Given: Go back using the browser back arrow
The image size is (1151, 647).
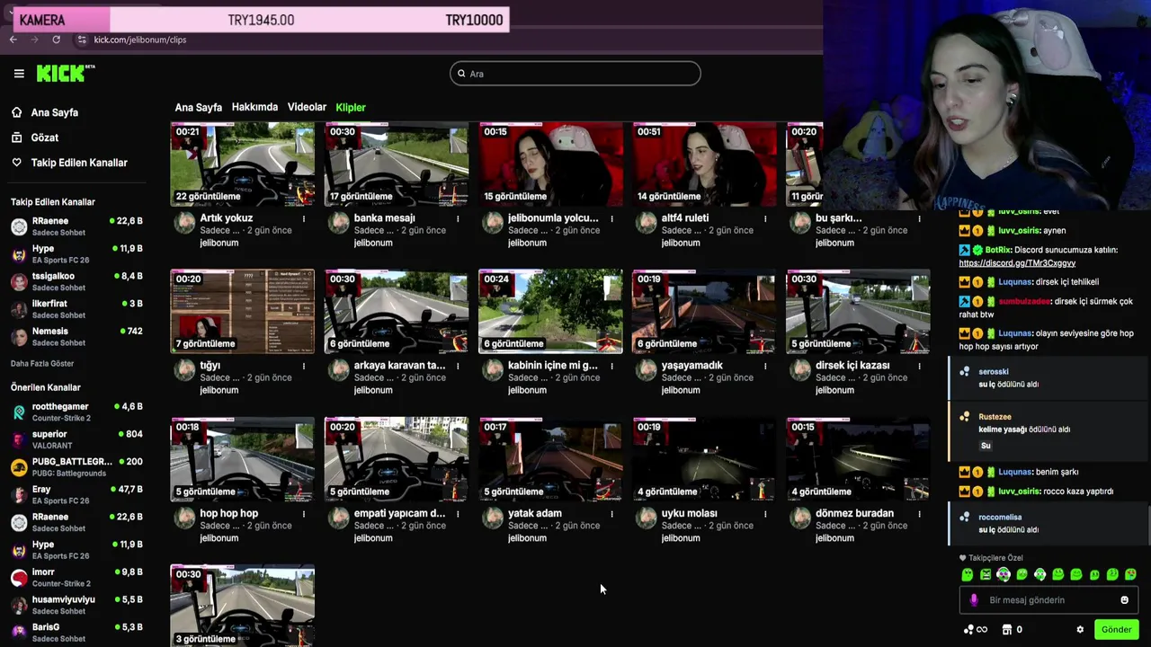Looking at the screenshot, I should (x=13, y=40).
